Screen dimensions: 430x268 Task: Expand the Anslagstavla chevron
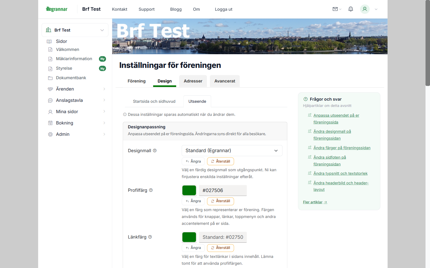click(104, 100)
